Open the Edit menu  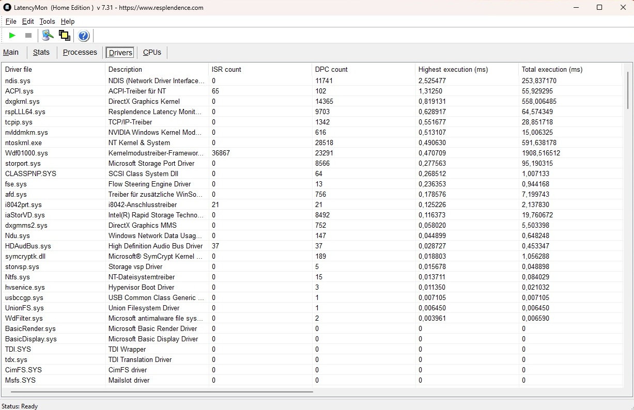[28, 22]
